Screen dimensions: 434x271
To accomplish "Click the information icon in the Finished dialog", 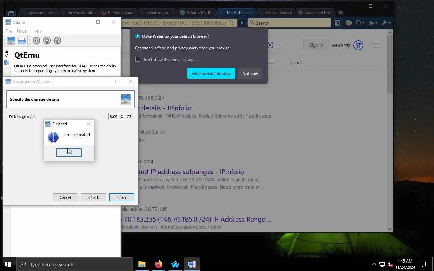I will pos(53,137).
